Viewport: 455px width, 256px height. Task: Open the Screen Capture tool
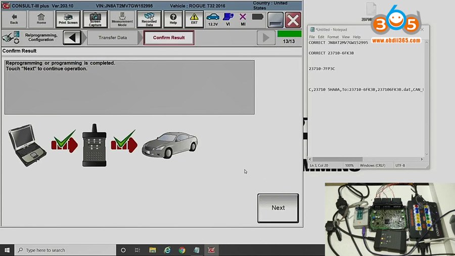click(x=95, y=19)
